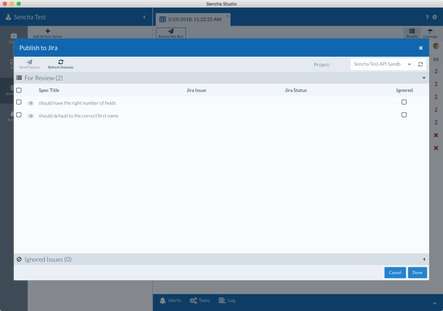
Task: Click the Add Archive Server button
Action: point(47,34)
